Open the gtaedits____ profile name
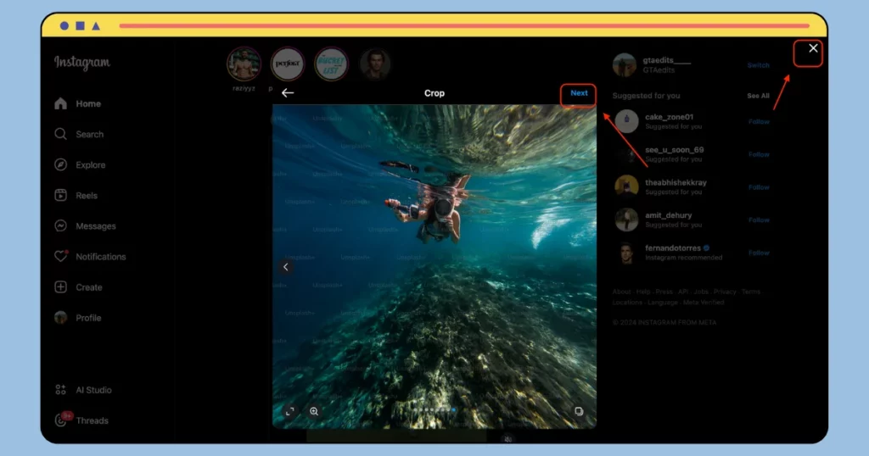Image resolution: width=869 pixels, height=456 pixels. (x=667, y=60)
